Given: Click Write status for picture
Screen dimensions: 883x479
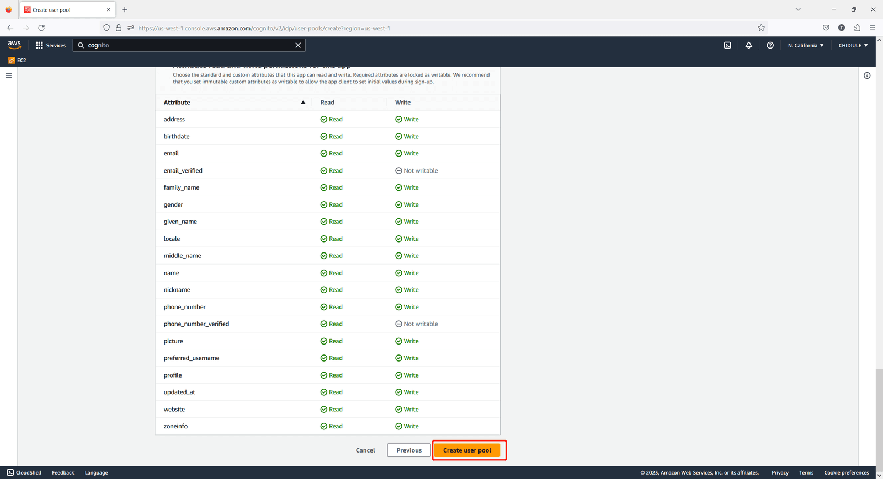Looking at the screenshot, I should pos(407,341).
